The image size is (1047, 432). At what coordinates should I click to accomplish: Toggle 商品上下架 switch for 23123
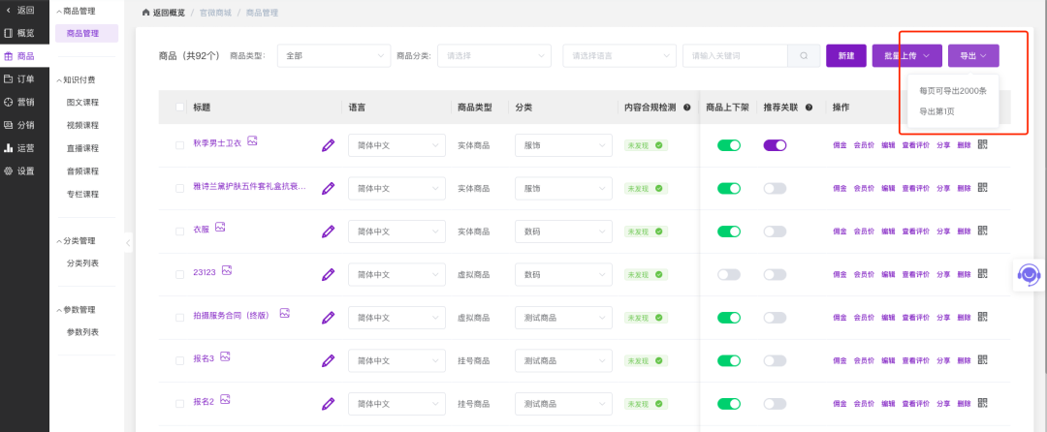(x=729, y=274)
